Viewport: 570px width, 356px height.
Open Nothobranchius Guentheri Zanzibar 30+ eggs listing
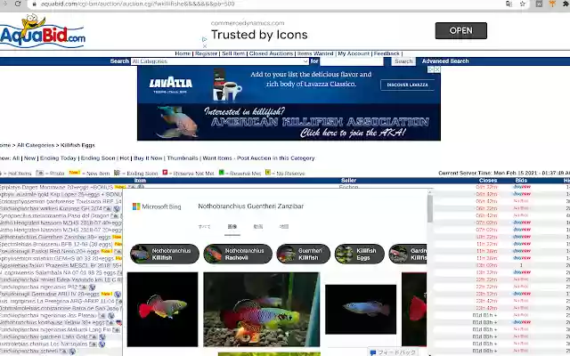(x=55, y=237)
